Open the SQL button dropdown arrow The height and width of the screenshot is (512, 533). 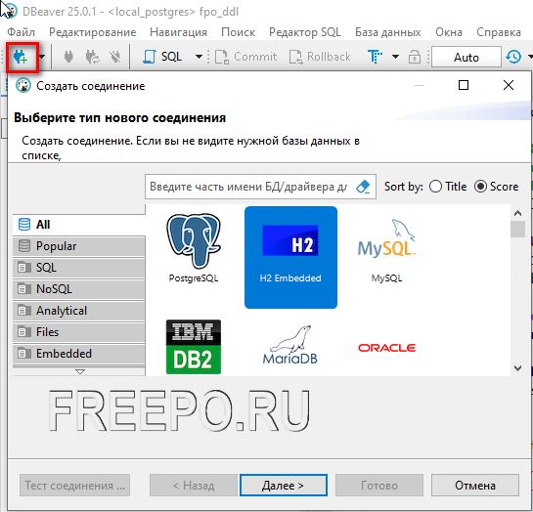199,57
